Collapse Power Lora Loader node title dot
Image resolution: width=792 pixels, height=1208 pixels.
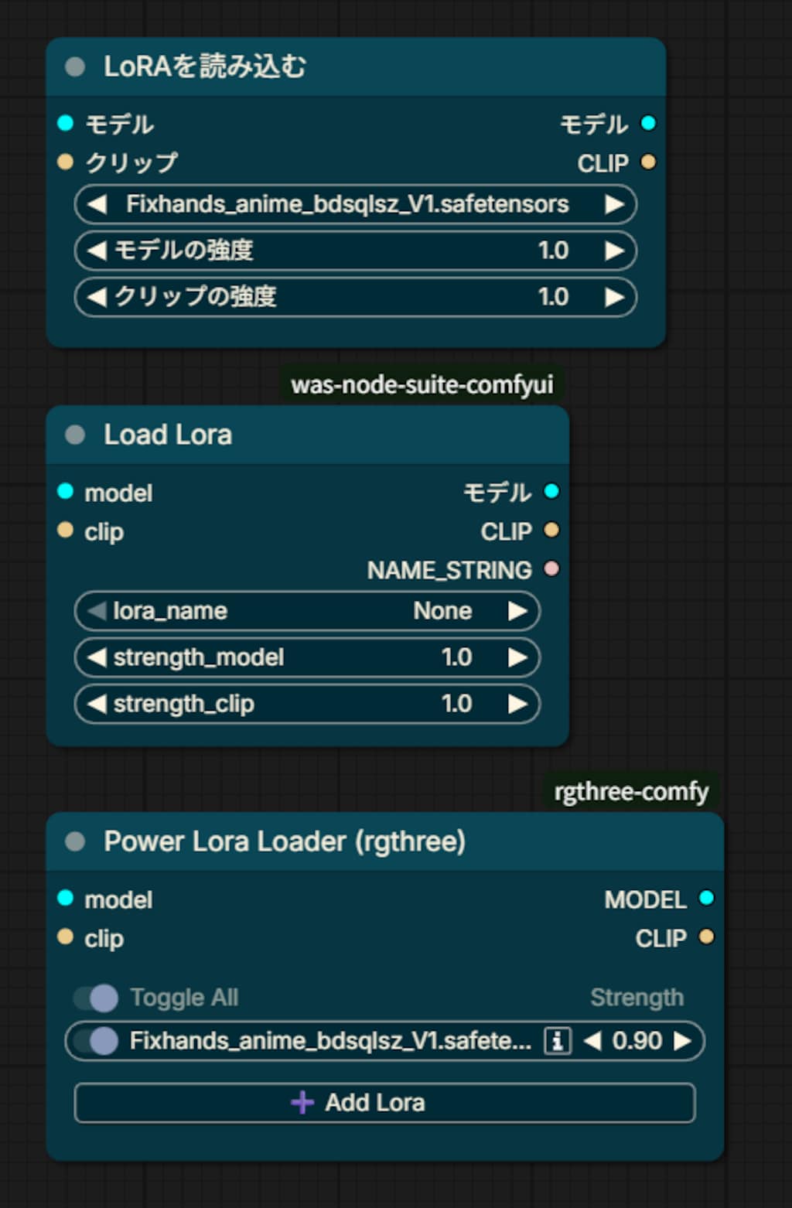[x=75, y=841]
